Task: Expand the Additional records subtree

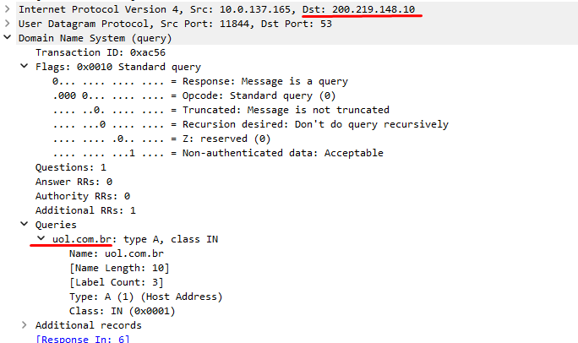Action: click(x=24, y=325)
